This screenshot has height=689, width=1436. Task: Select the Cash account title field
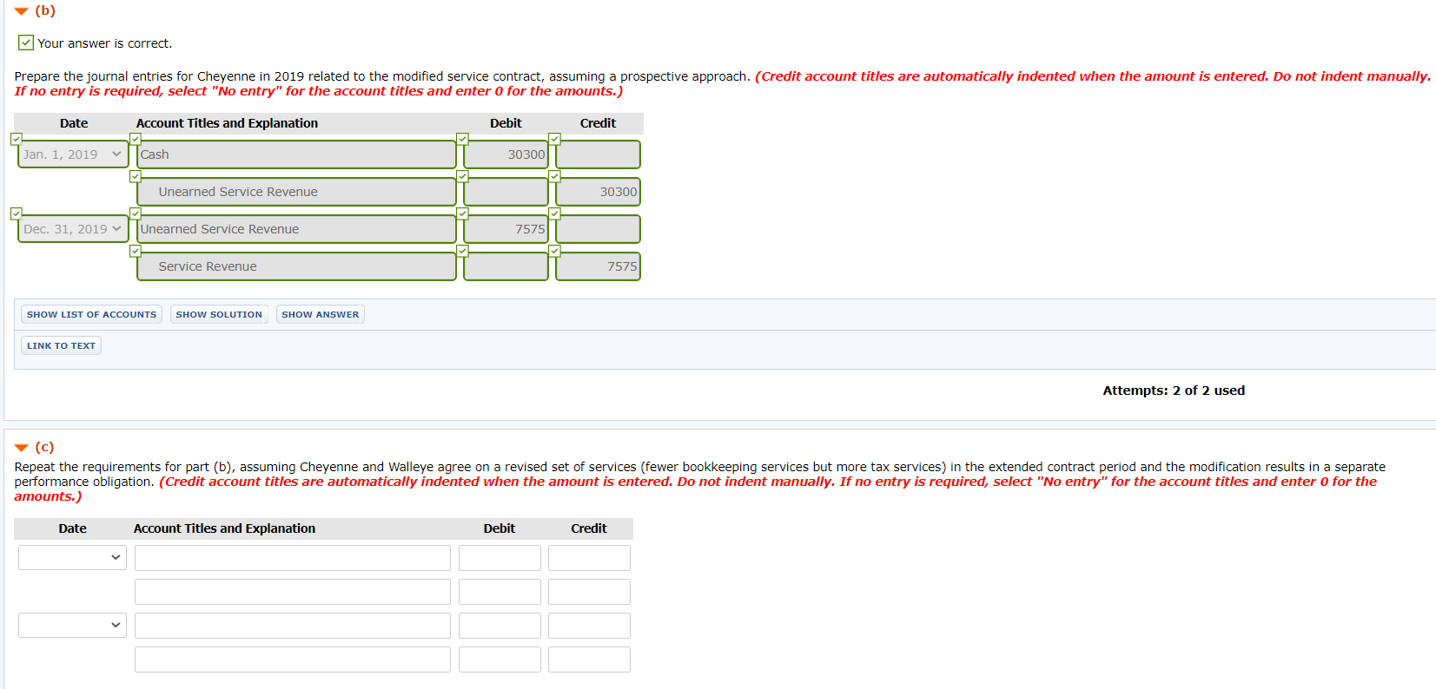[x=296, y=154]
